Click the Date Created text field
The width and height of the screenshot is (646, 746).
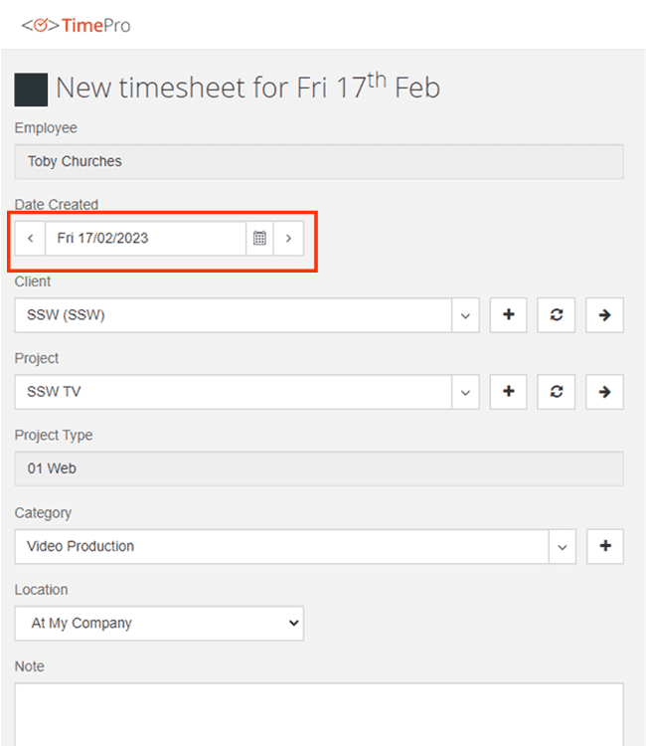tap(145, 239)
